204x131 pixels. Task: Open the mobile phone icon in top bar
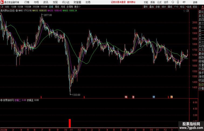point(178,2)
